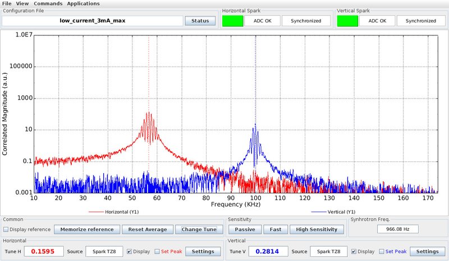Click the Vertical source Spark TZ8 field
Screen dimensions: 449x261
point(329,251)
